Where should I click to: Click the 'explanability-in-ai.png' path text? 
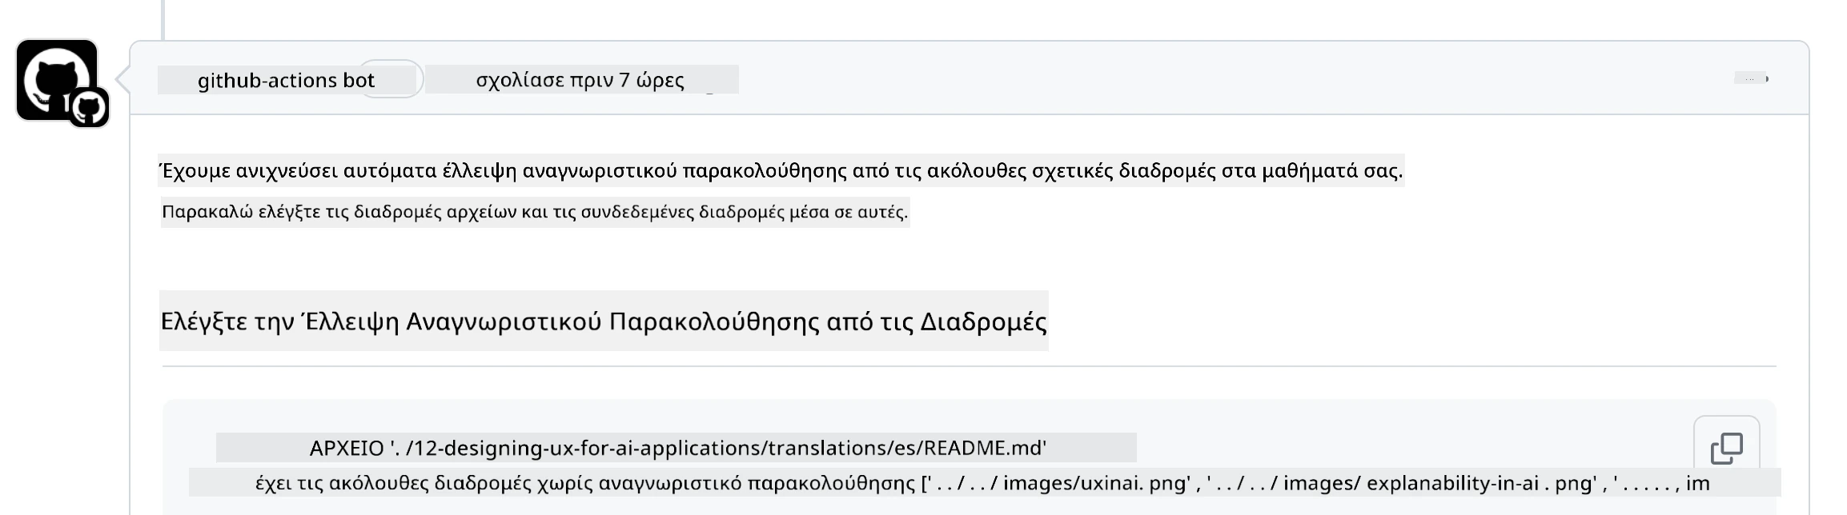[x=1479, y=483]
